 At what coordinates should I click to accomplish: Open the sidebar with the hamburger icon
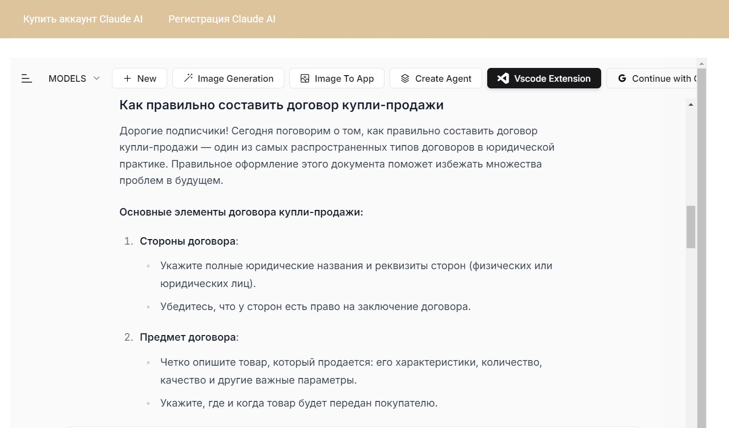pos(27,79)
